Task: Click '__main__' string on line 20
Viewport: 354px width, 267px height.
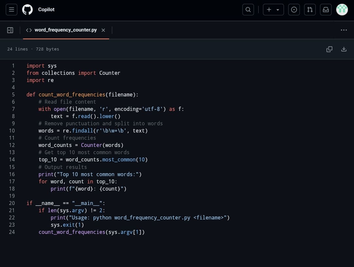Action: tap(87, 203)
